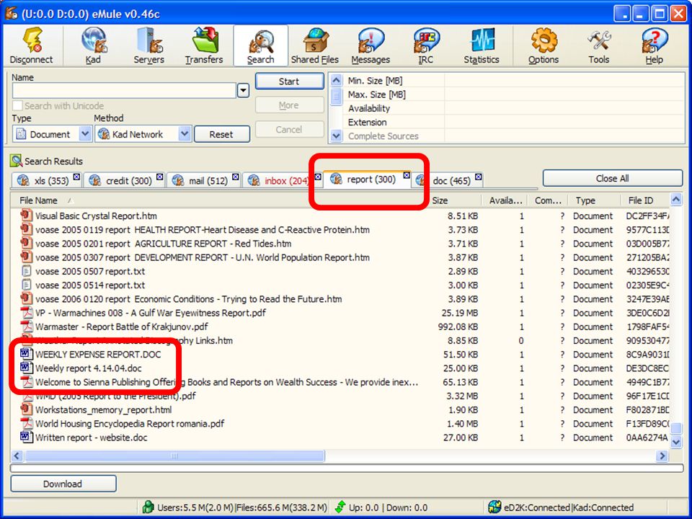Image resolution: width=692 pixels, height=519 pixels.
Task: Click results vertical scrollbar up arrow
Action: click(675, 200)
